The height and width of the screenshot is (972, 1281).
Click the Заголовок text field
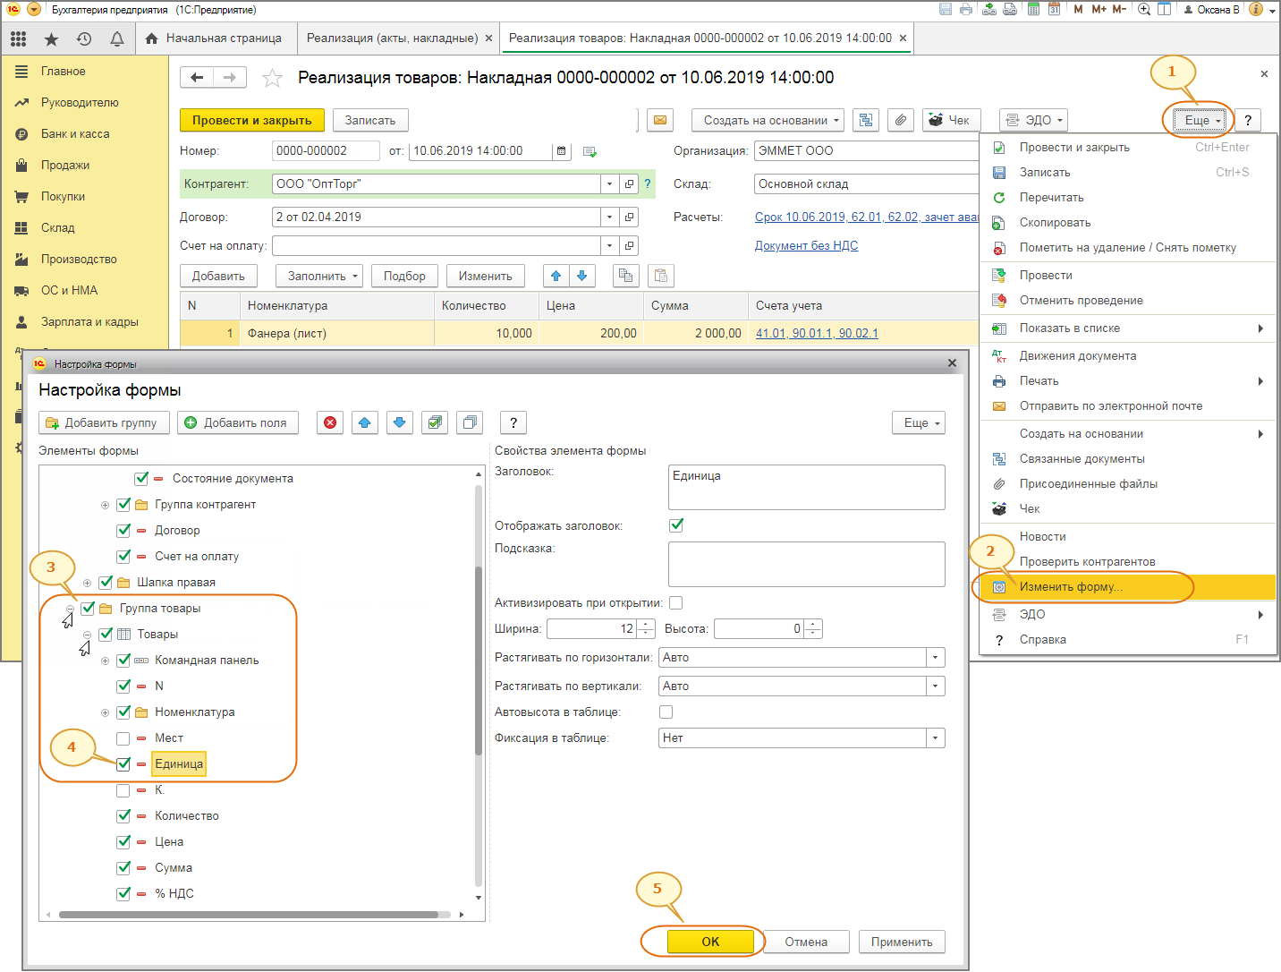click(806, 487)
